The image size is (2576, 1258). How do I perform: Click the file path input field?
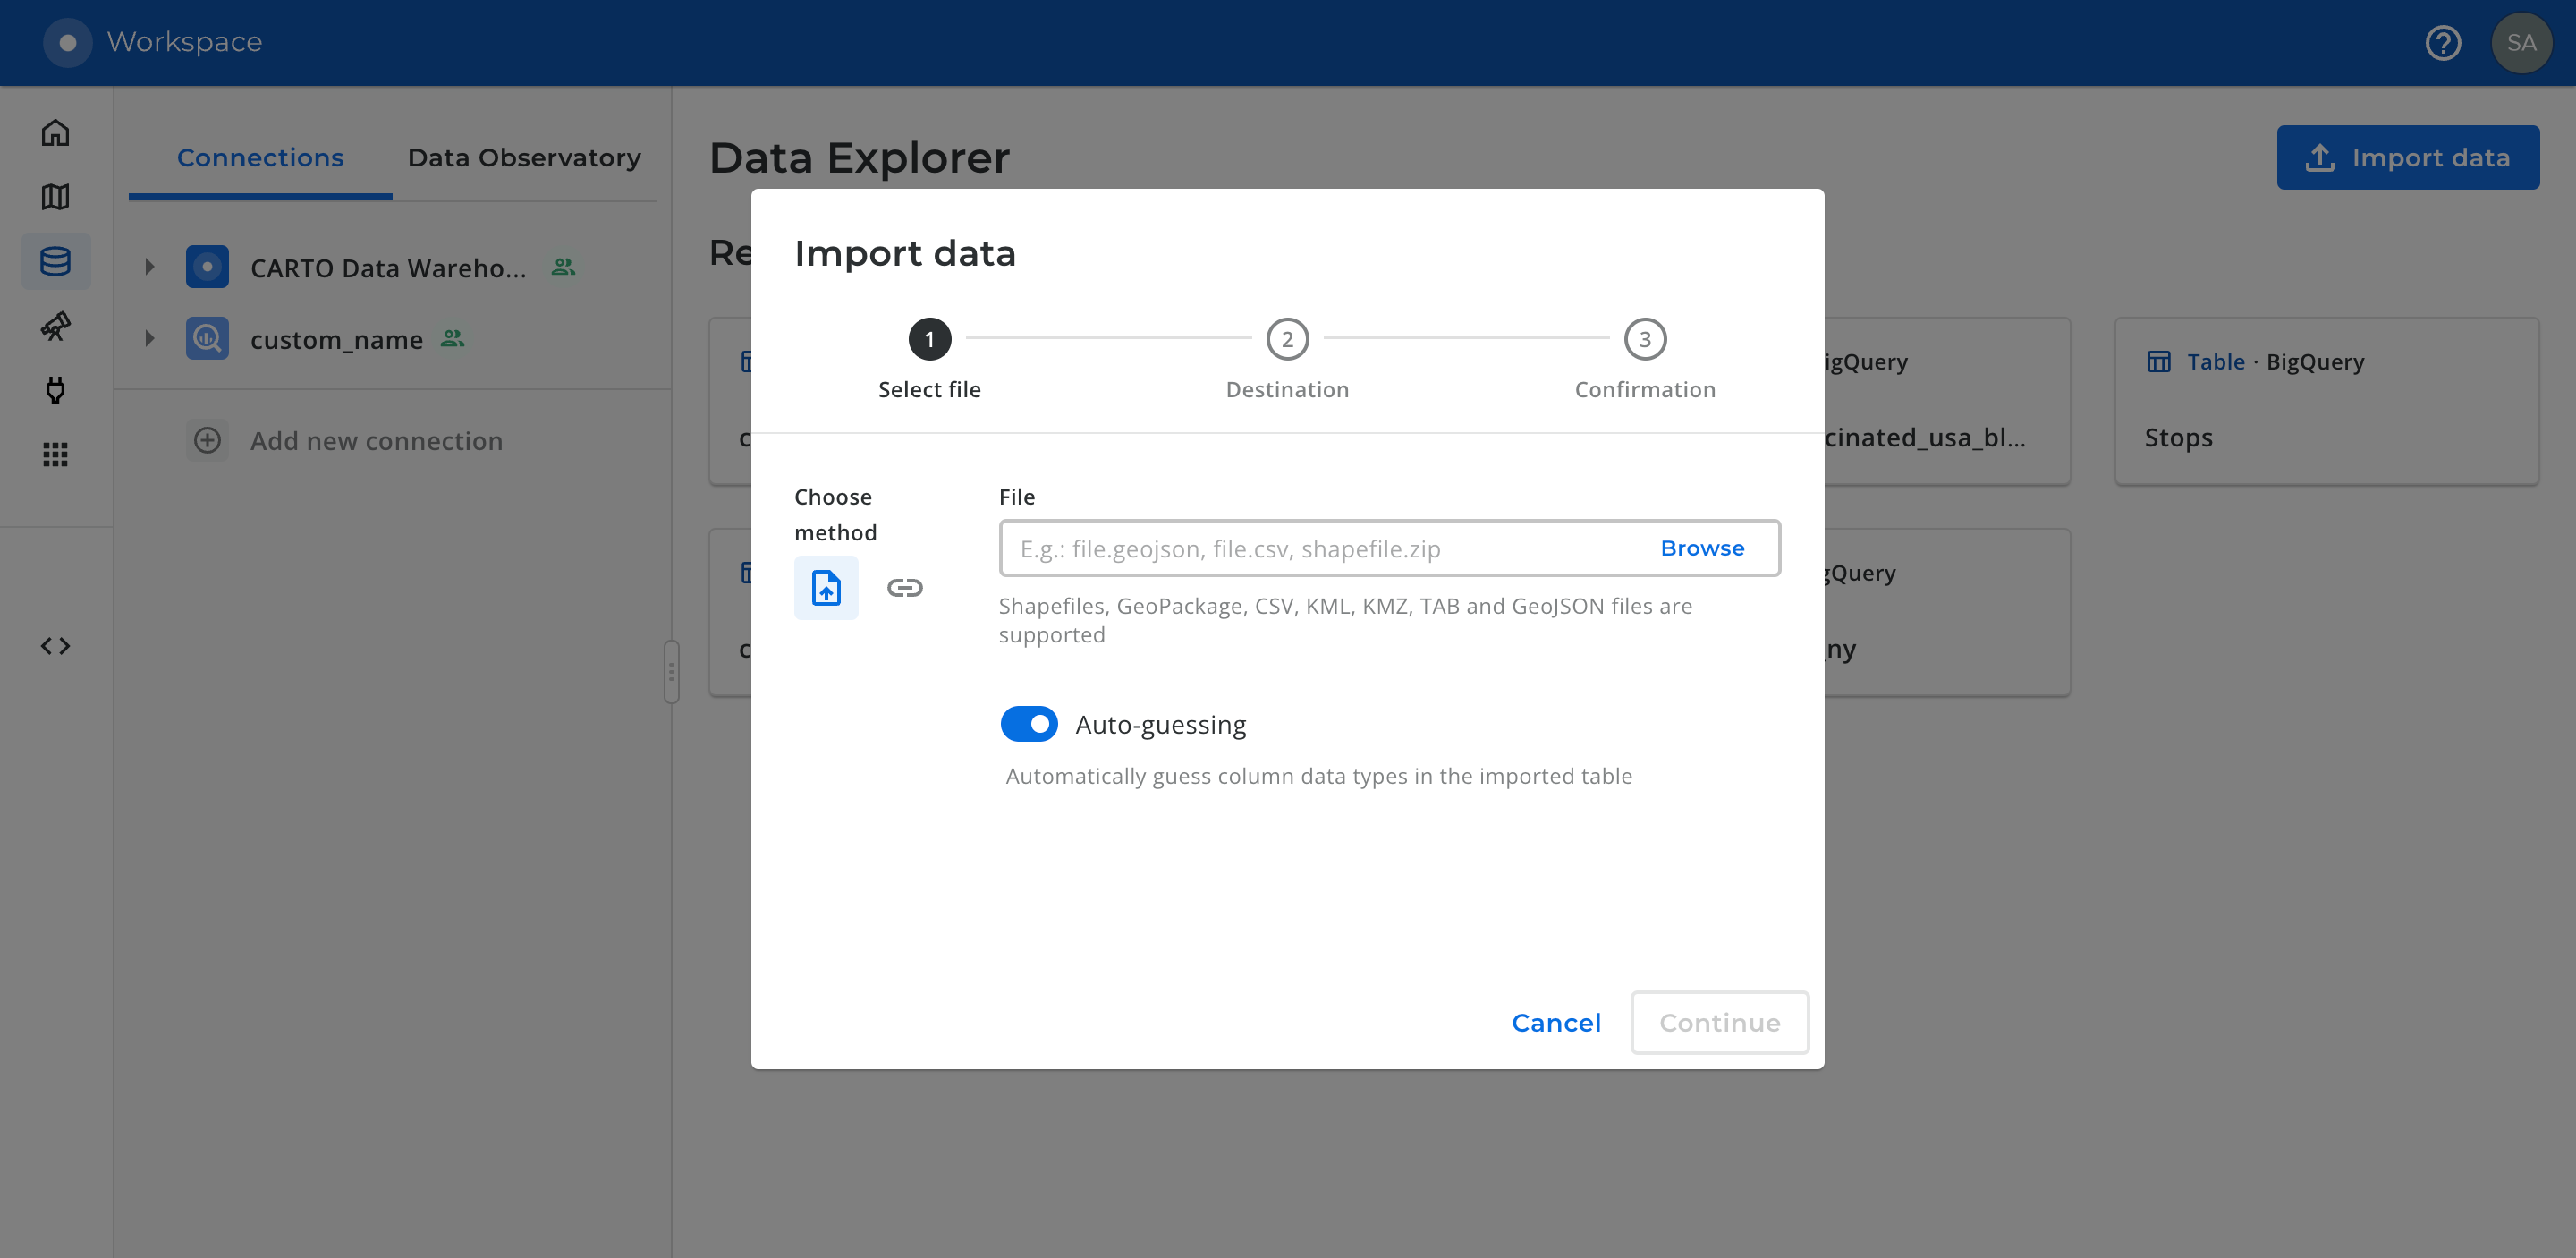click(1320, 549)
